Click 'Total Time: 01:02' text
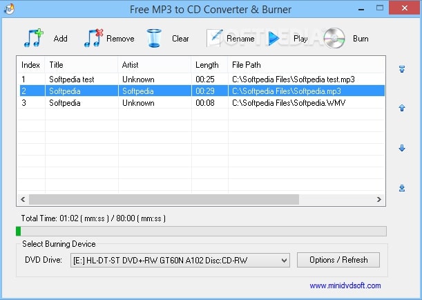Screen dimensions: 422x300 coord(50,218)
